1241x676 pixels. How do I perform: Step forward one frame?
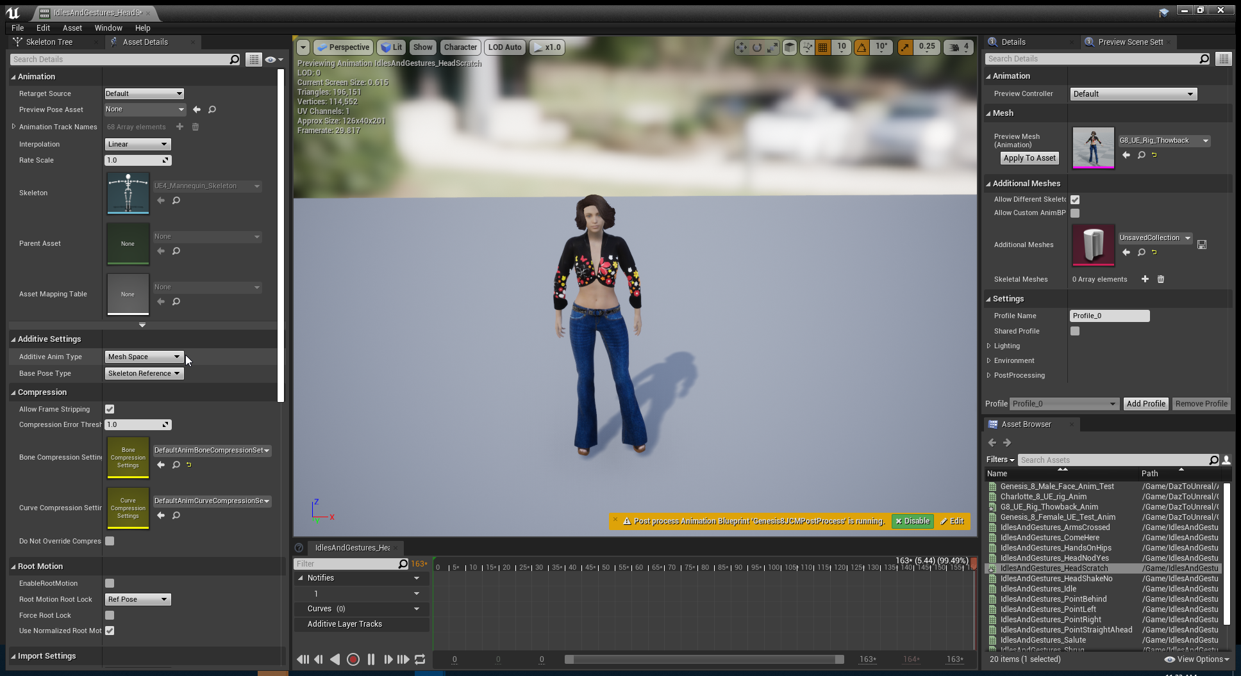click(x=388, y=659)
